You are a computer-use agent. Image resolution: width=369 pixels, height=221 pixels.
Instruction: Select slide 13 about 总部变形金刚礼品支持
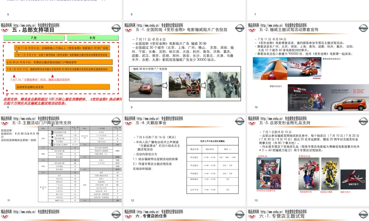click(308, 161)
